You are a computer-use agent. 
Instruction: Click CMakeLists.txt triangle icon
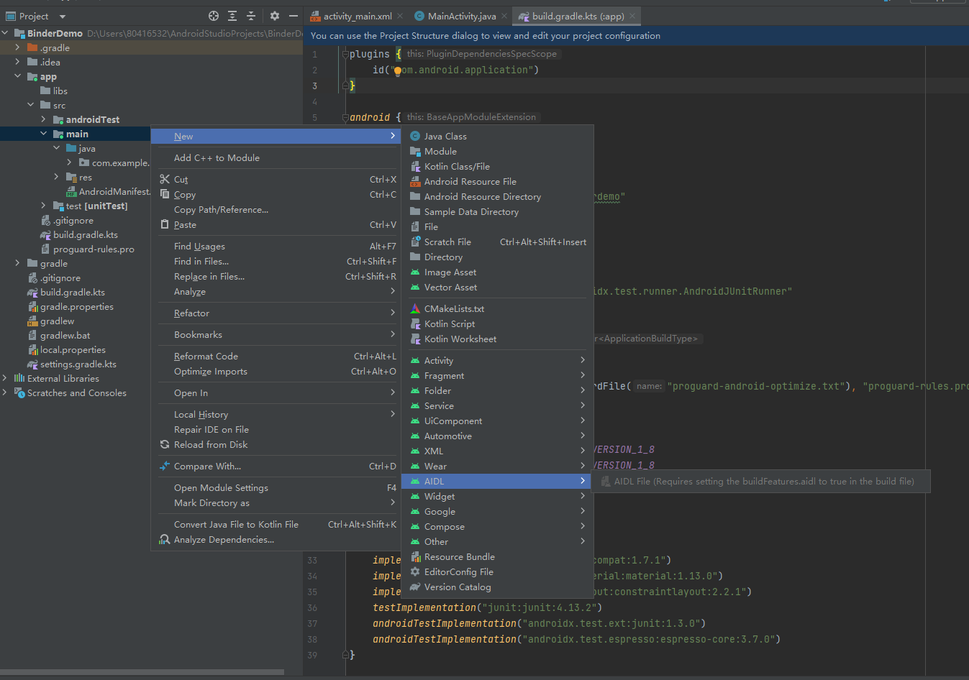[415, 308]
